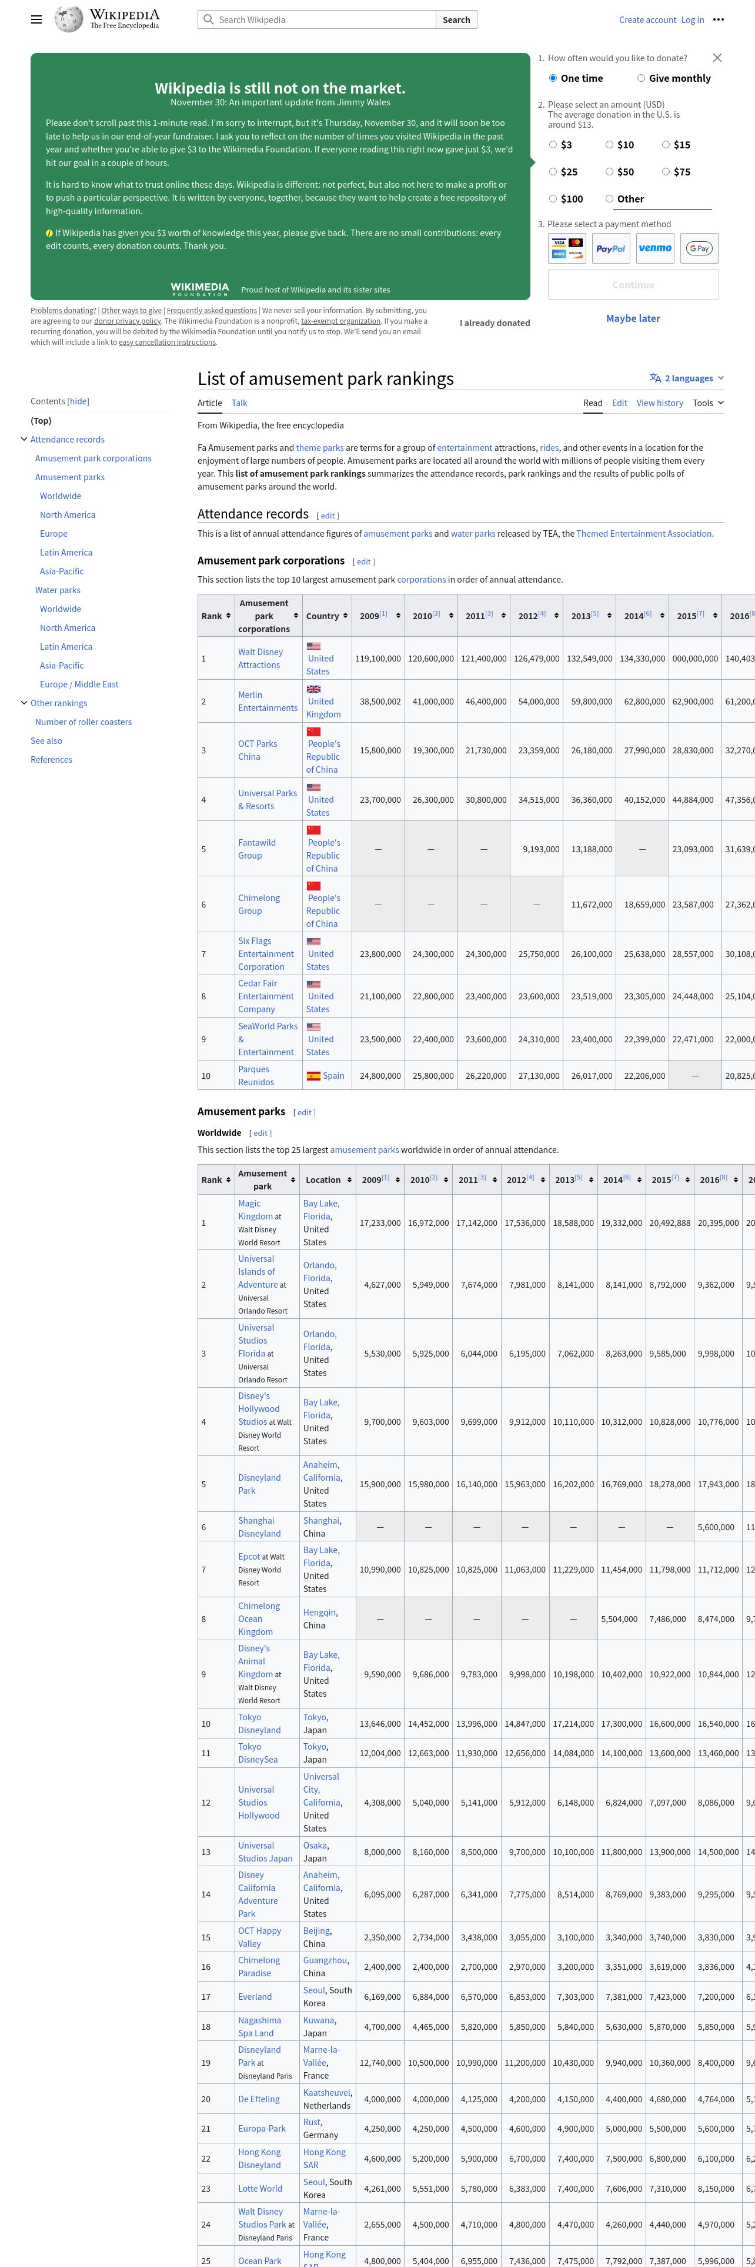
Task: Go to See also in contents
Action: (x=46, y=741)
